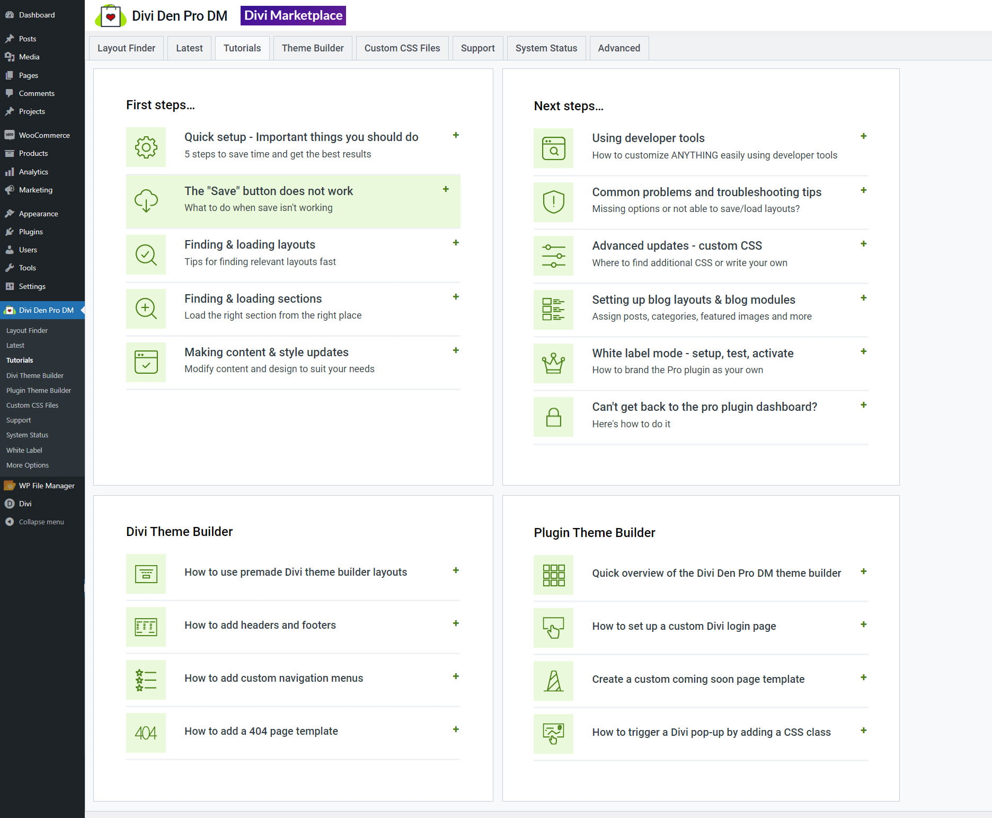992x818 pixels.
Task: Click the grid icon for Quick overview tutorial
Action: tap(553, 575)
